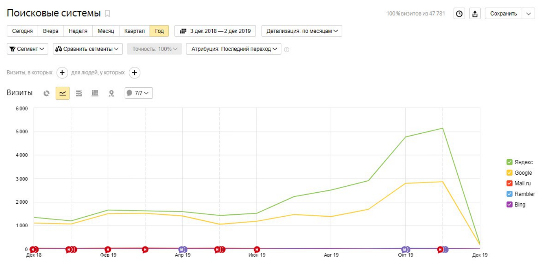The height and width of the screenshot is (273, 541).
Task: Click the Сохранить button
Action: (x=503, y=14)
